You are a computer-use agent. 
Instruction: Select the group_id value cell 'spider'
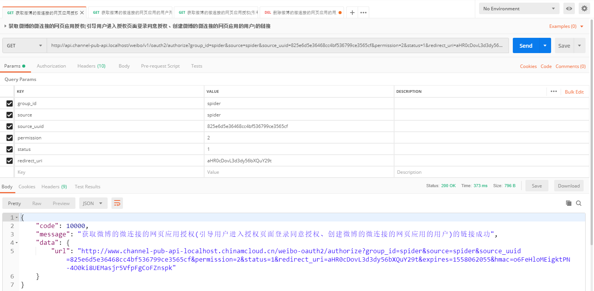coord(299,103)
